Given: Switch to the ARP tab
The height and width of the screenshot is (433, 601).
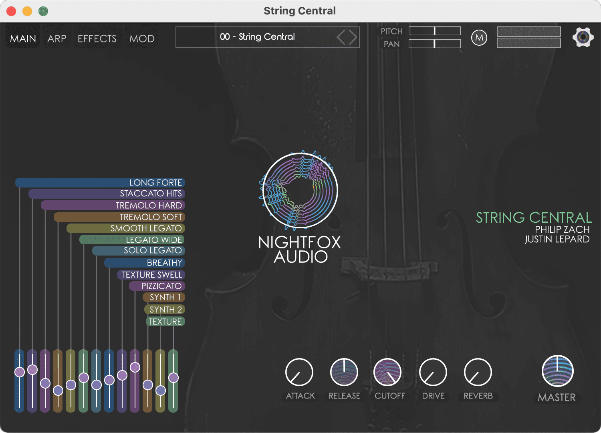Looking at the screenshot, I should pyautogui.click(x=56, y=38).
